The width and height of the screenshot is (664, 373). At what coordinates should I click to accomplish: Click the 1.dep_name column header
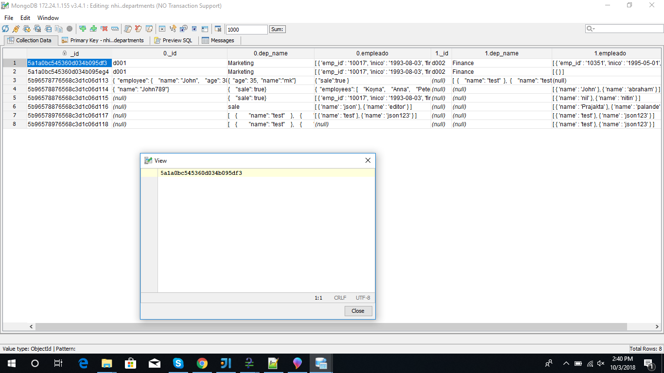502,53
